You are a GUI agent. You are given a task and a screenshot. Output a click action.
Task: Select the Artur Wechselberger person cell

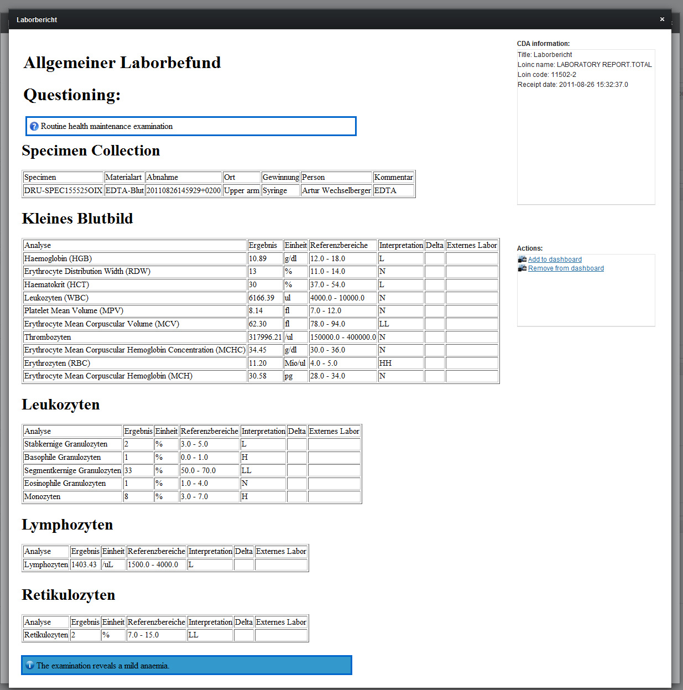(336, 190)
